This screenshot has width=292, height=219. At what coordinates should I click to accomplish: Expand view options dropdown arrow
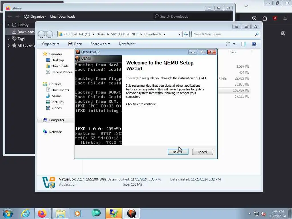(234, 44)
